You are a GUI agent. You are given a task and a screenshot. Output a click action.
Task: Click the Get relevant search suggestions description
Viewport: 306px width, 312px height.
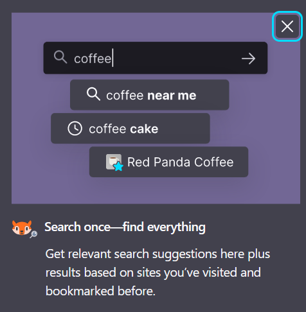click(157, 272)
